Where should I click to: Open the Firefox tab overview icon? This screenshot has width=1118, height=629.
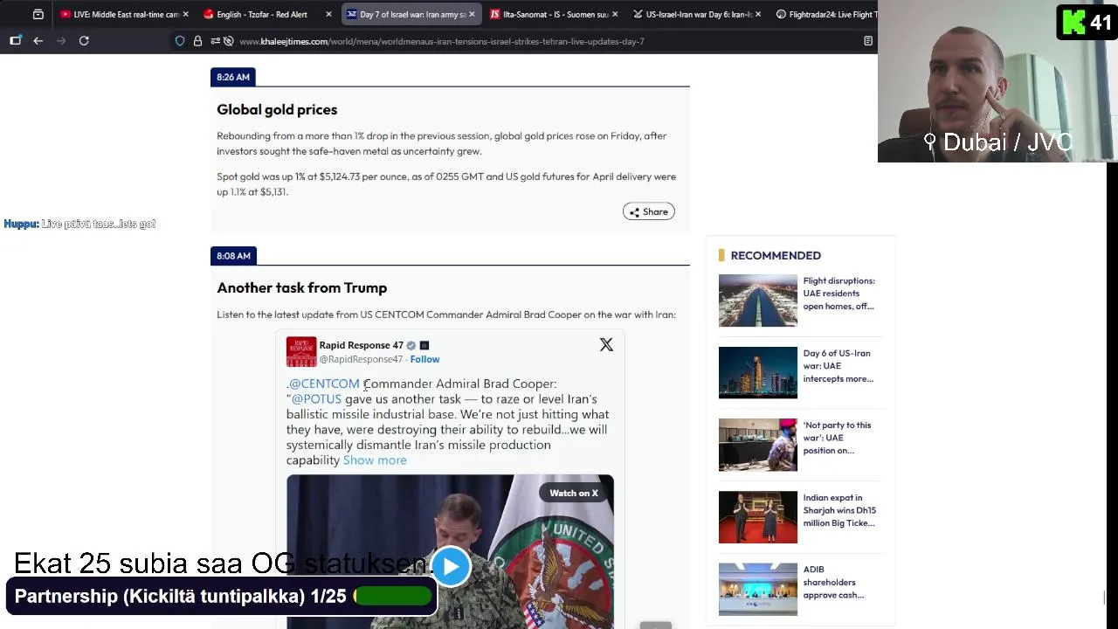pos(38,14)
